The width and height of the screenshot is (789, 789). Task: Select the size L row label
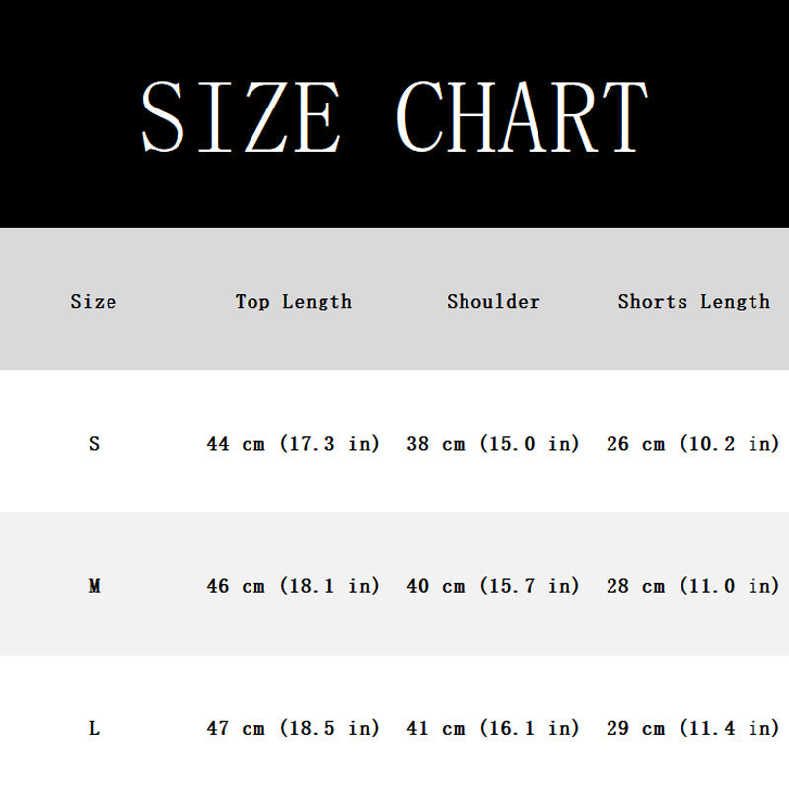click(94, 728)
